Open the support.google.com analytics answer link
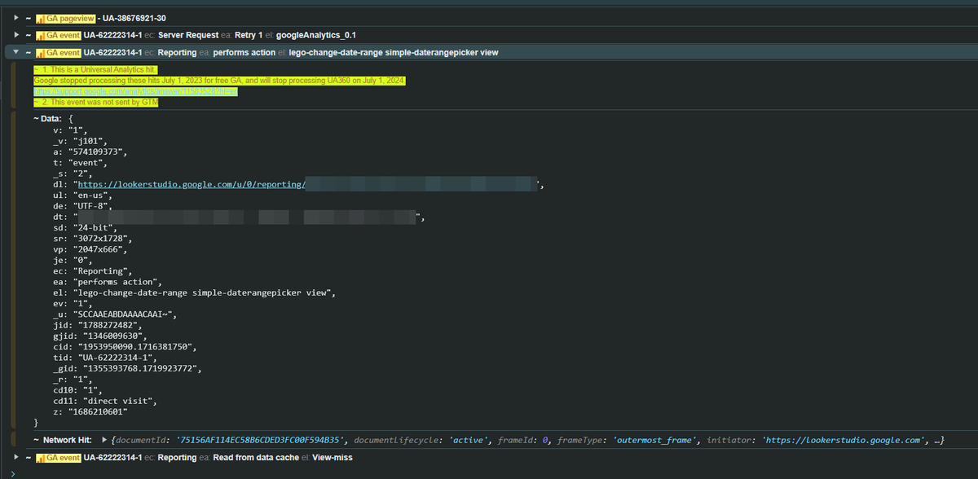978x479 pixels. click(135, 92)
